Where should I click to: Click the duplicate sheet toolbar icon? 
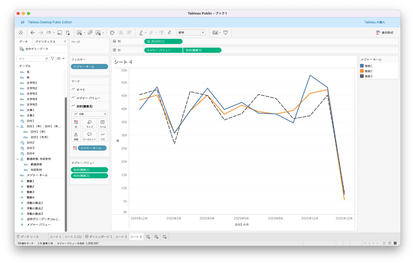pyautogui.click(x=90, y=33)
